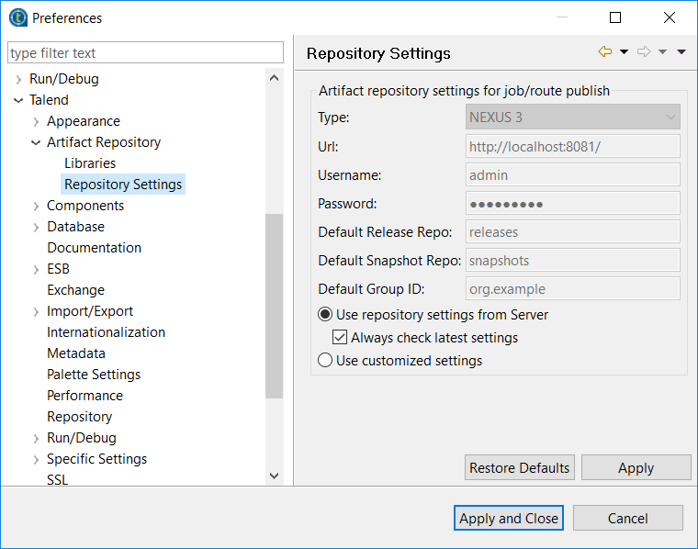This screenshot has height=549, width=698.
Task: Click the forward navigation arrow icon
Action: pyautogui.click(x=643, y=52)
